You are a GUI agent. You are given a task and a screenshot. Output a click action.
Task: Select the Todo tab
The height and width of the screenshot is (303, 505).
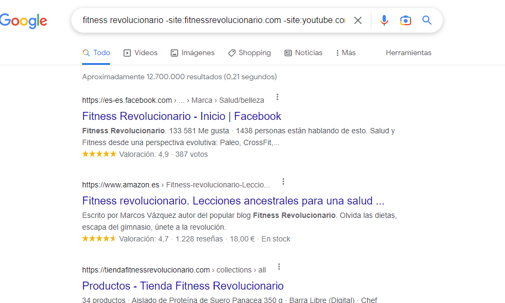click(96, 52)
